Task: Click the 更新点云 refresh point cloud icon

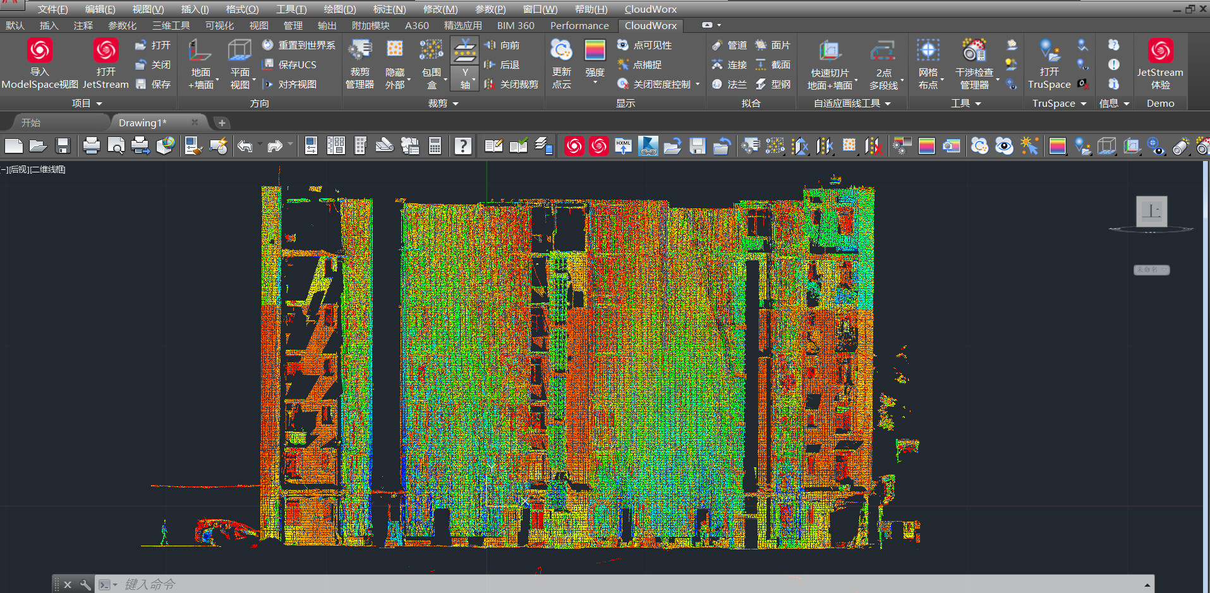Action: [x=561, y=63]
